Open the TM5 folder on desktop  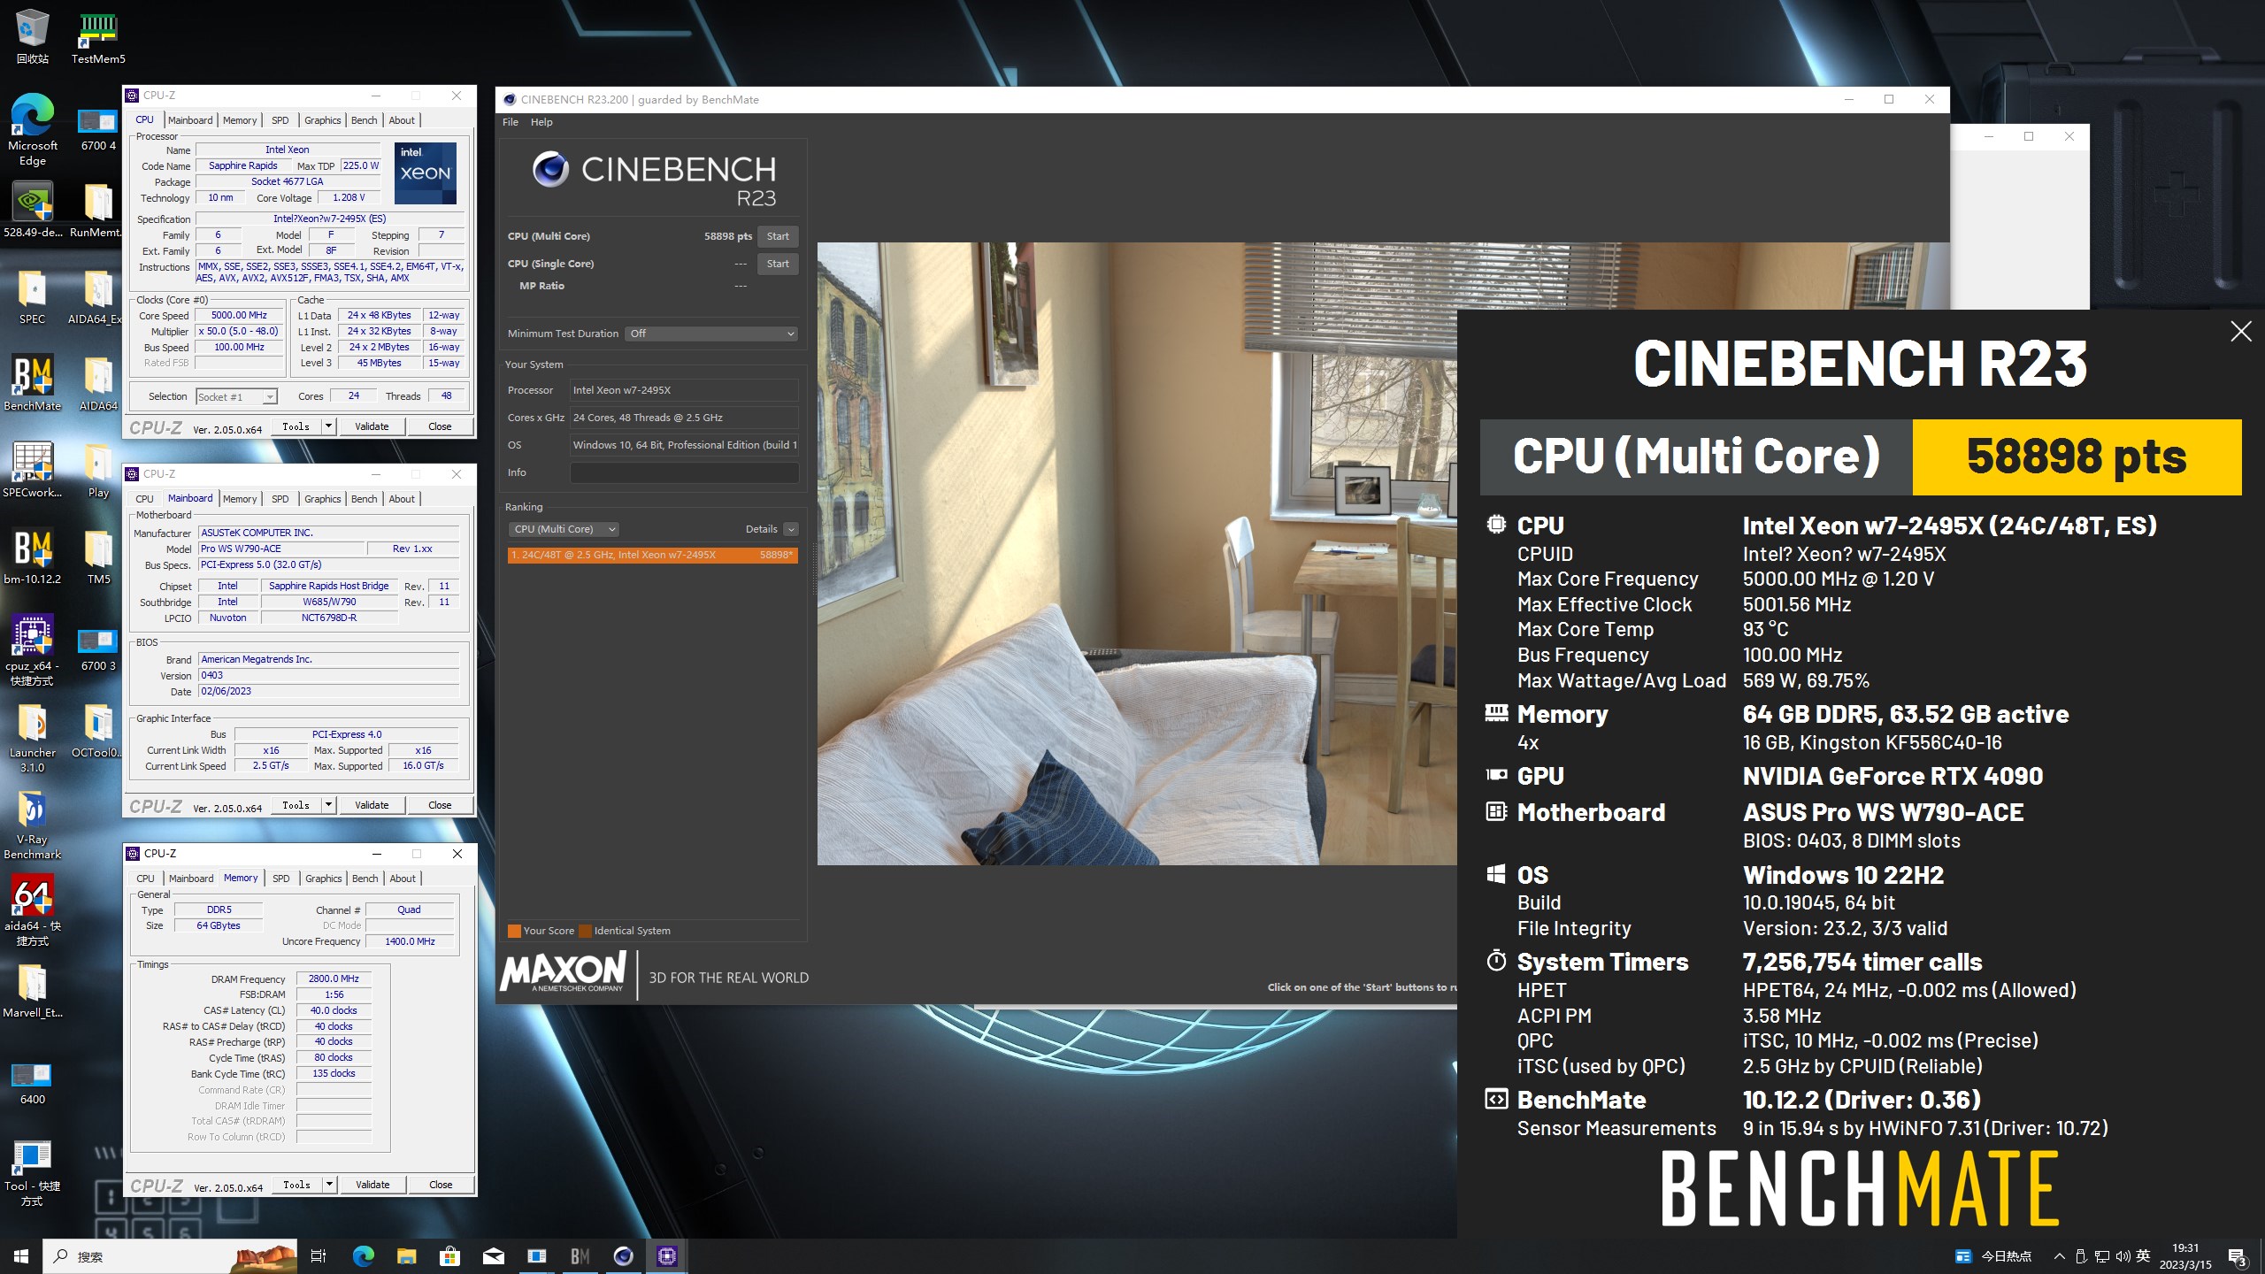click(98, 556)
